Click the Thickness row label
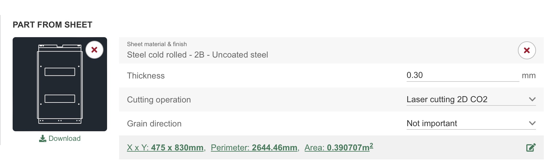This screenshot has width=551, height=166. click(x=146, y=76)
